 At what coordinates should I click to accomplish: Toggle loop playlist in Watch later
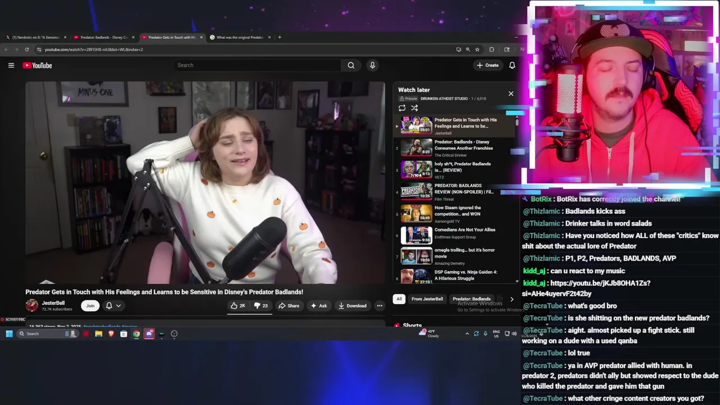402,108
